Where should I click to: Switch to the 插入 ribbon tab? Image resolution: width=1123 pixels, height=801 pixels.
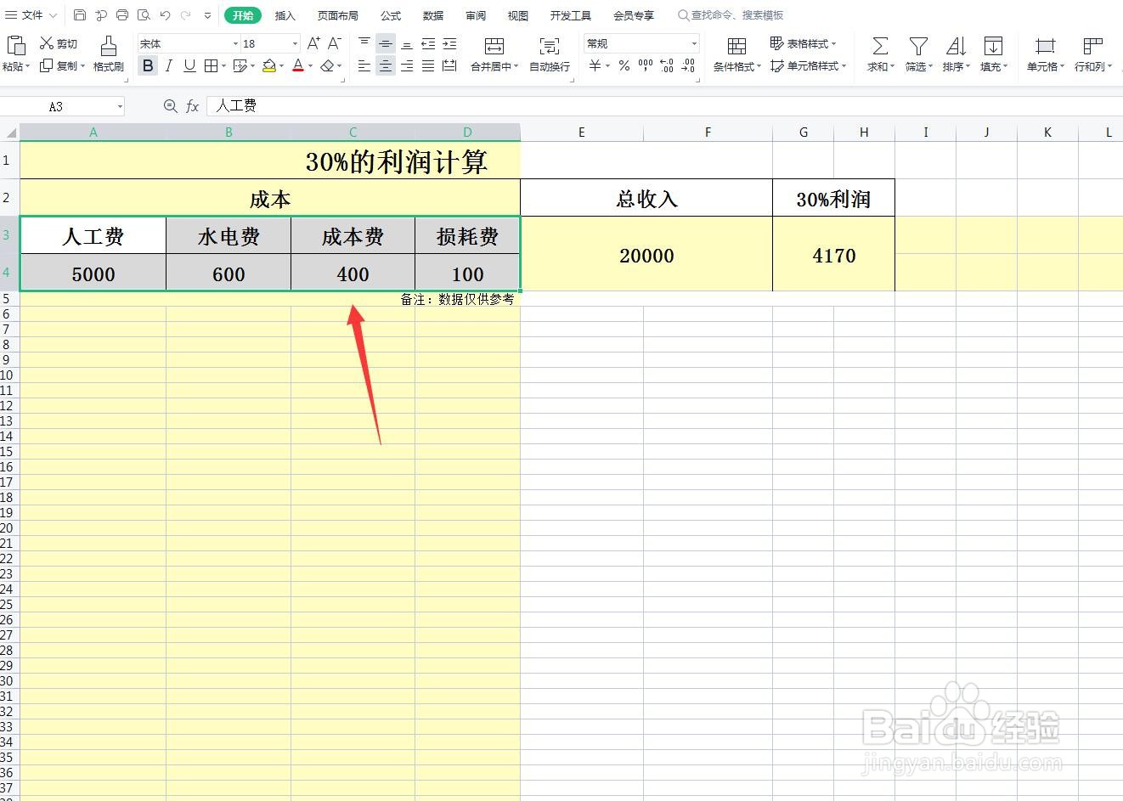285,14
